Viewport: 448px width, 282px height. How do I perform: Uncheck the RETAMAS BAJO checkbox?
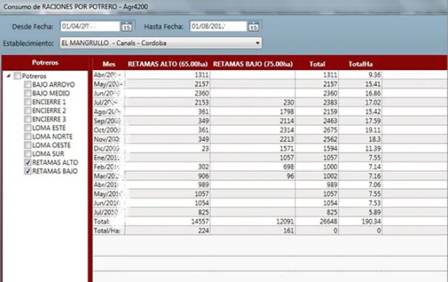(28, 171)
